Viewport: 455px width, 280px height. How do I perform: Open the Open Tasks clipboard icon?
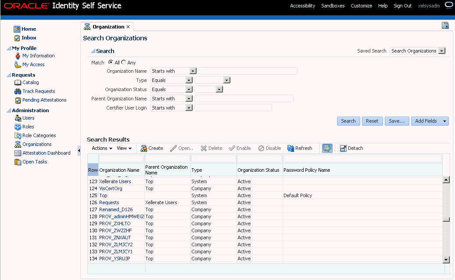[x=18, y=162]
